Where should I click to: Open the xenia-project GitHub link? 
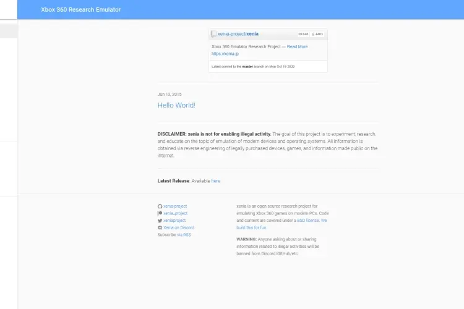coord(175,206)
